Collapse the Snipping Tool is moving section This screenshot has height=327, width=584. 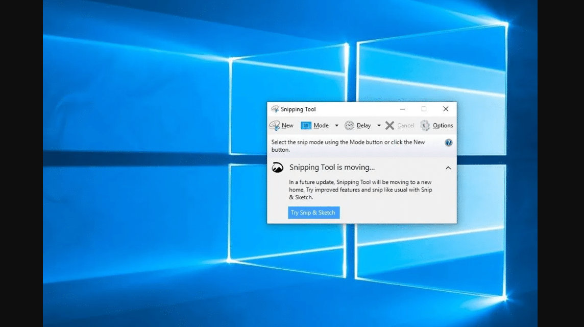pyautogui.click(x=448, y=168)
